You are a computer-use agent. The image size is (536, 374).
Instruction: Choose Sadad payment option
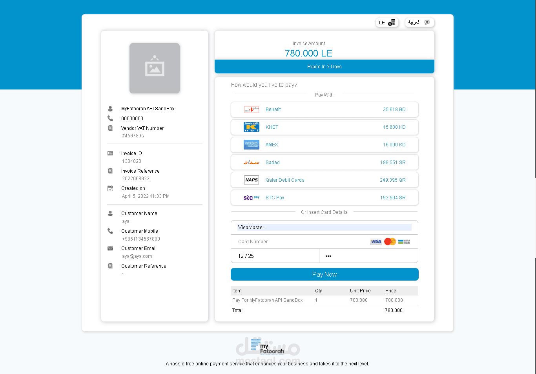325,162
